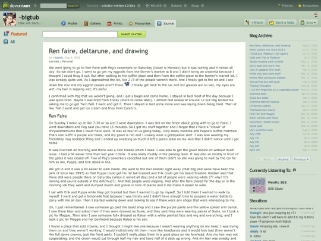
Task: Click the top bar search input field
Action: point(53,6)
